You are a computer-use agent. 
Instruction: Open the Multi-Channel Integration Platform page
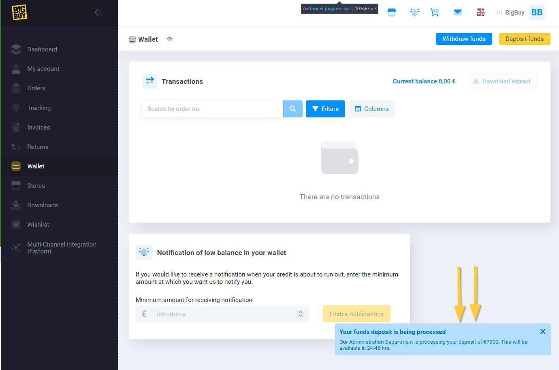click(62, 248)
